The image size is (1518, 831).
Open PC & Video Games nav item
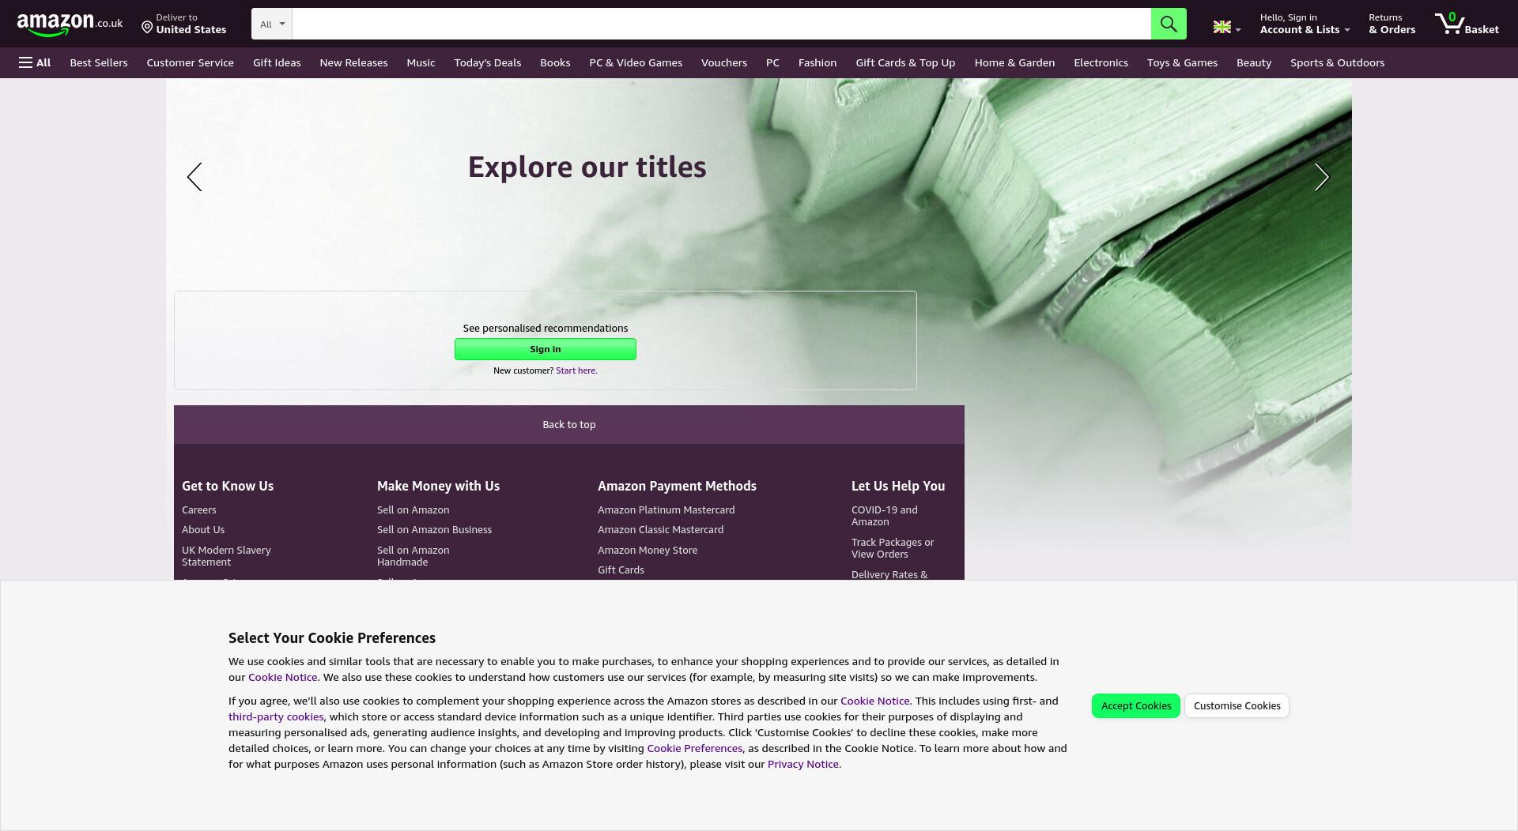(636, 62)
